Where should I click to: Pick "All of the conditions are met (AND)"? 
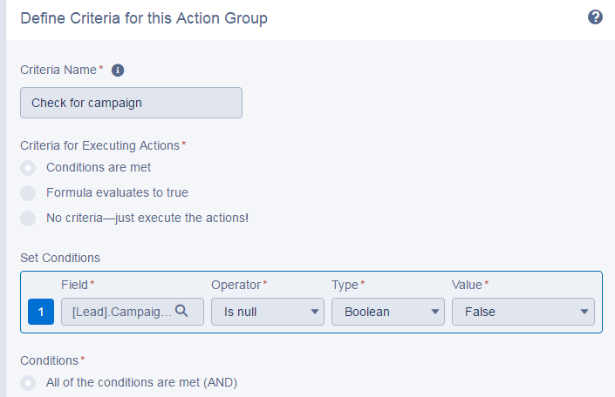point(29,382)
